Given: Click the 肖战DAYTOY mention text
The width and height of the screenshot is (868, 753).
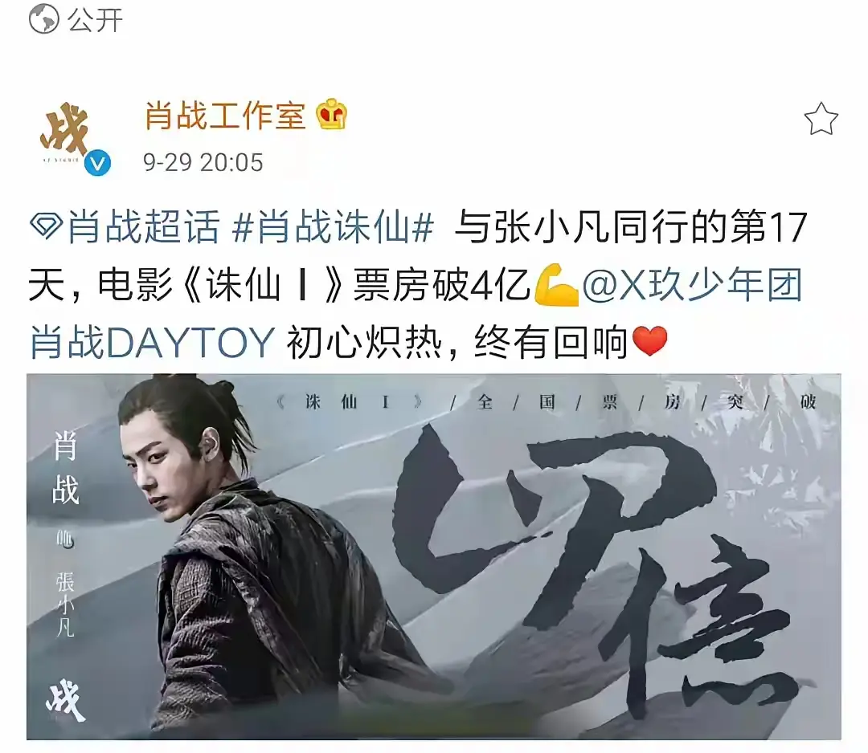Looking at the screenshot, I should (x=152, y=343).
